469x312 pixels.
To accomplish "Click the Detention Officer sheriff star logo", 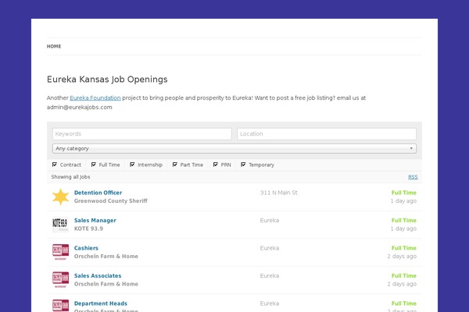I will coord(60,197).
